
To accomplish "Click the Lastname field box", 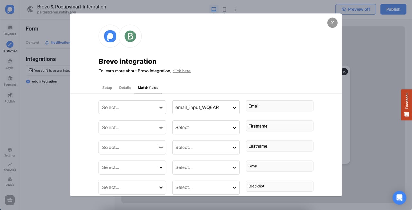I will (279, 146).
